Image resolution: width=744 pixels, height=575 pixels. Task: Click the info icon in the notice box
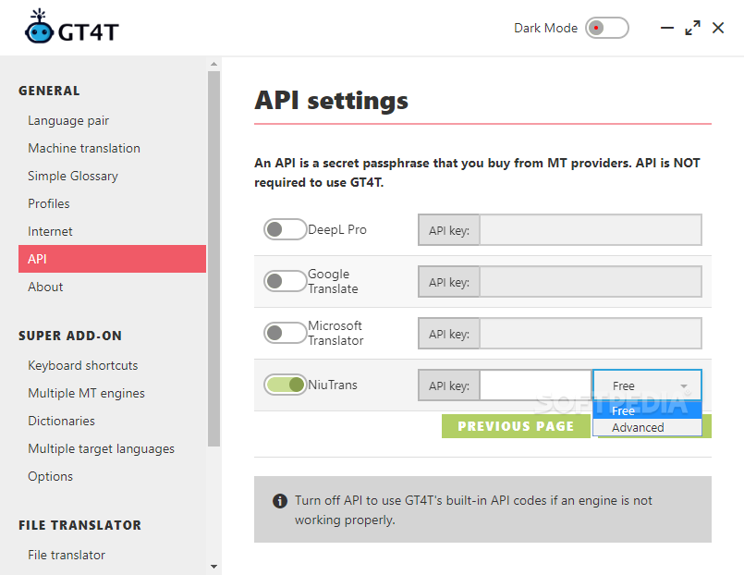tap(280, 500)
